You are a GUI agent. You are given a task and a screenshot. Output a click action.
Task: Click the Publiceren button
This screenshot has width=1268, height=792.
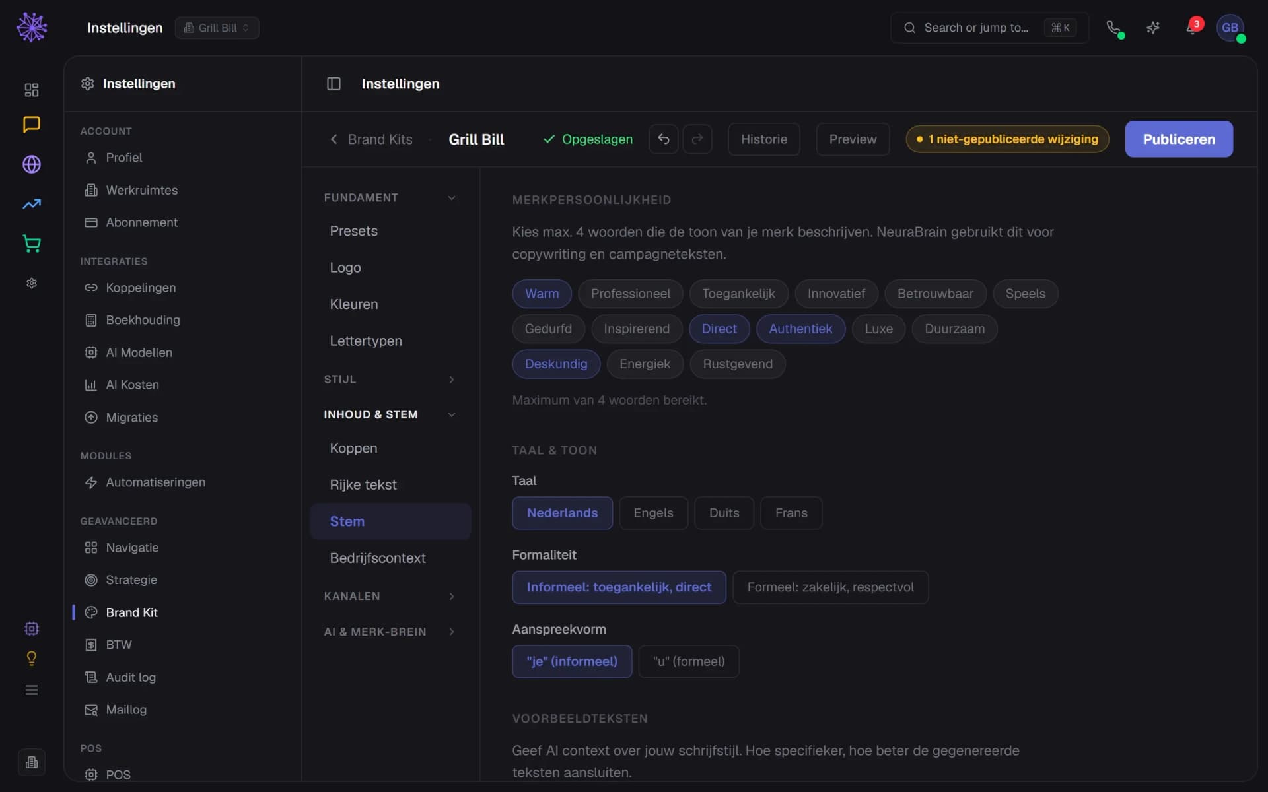click(1179, 139)
